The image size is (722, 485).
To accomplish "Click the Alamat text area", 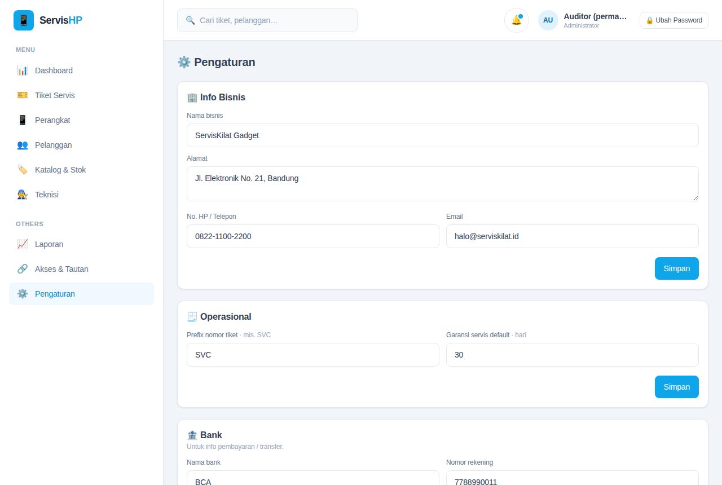I will [x=443, y=184].
